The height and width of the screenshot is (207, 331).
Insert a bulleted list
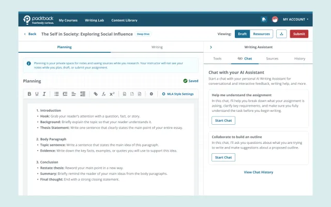tap(56, 94)
